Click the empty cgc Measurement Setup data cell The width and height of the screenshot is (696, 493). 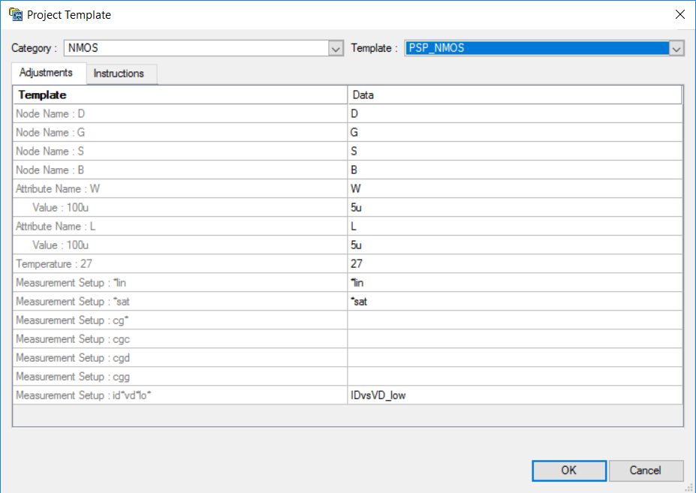coord(515,339)
